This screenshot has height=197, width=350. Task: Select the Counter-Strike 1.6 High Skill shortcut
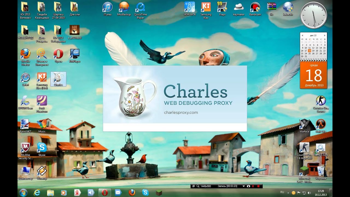[x=304, y=151]
